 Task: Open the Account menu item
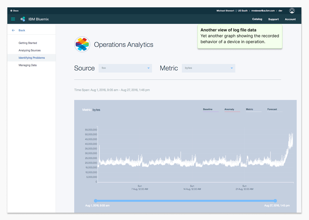click(x=290, y=19)
